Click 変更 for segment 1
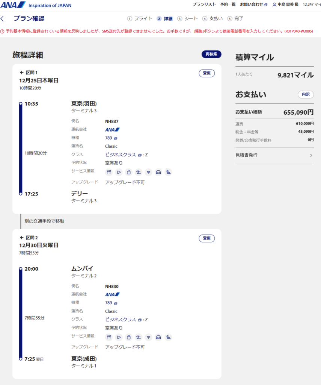This screenshot has width=321, height=385. coord(207,73)
